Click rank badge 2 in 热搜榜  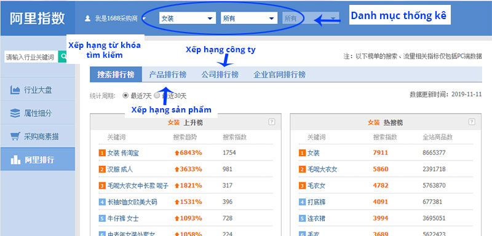point(302,170)
